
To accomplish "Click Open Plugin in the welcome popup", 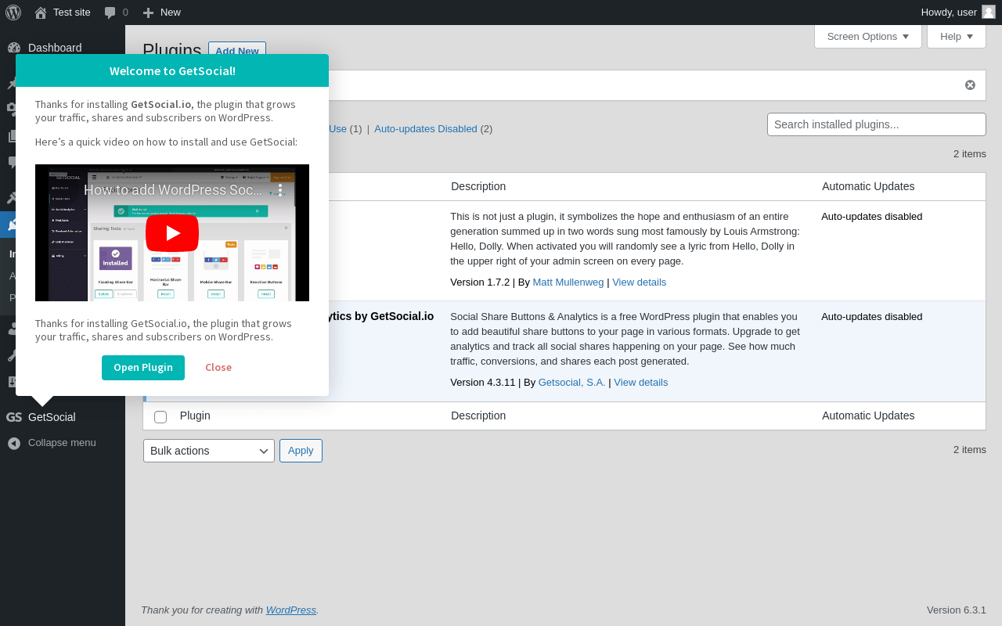I will point(143,368).
